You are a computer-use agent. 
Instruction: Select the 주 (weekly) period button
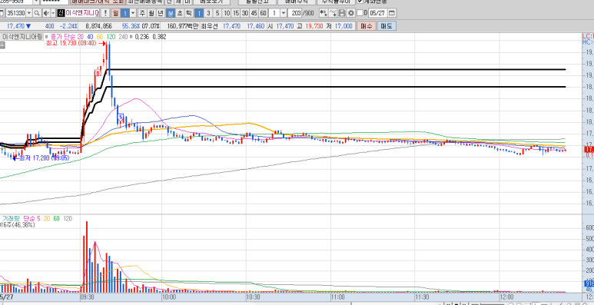(142, 13)
